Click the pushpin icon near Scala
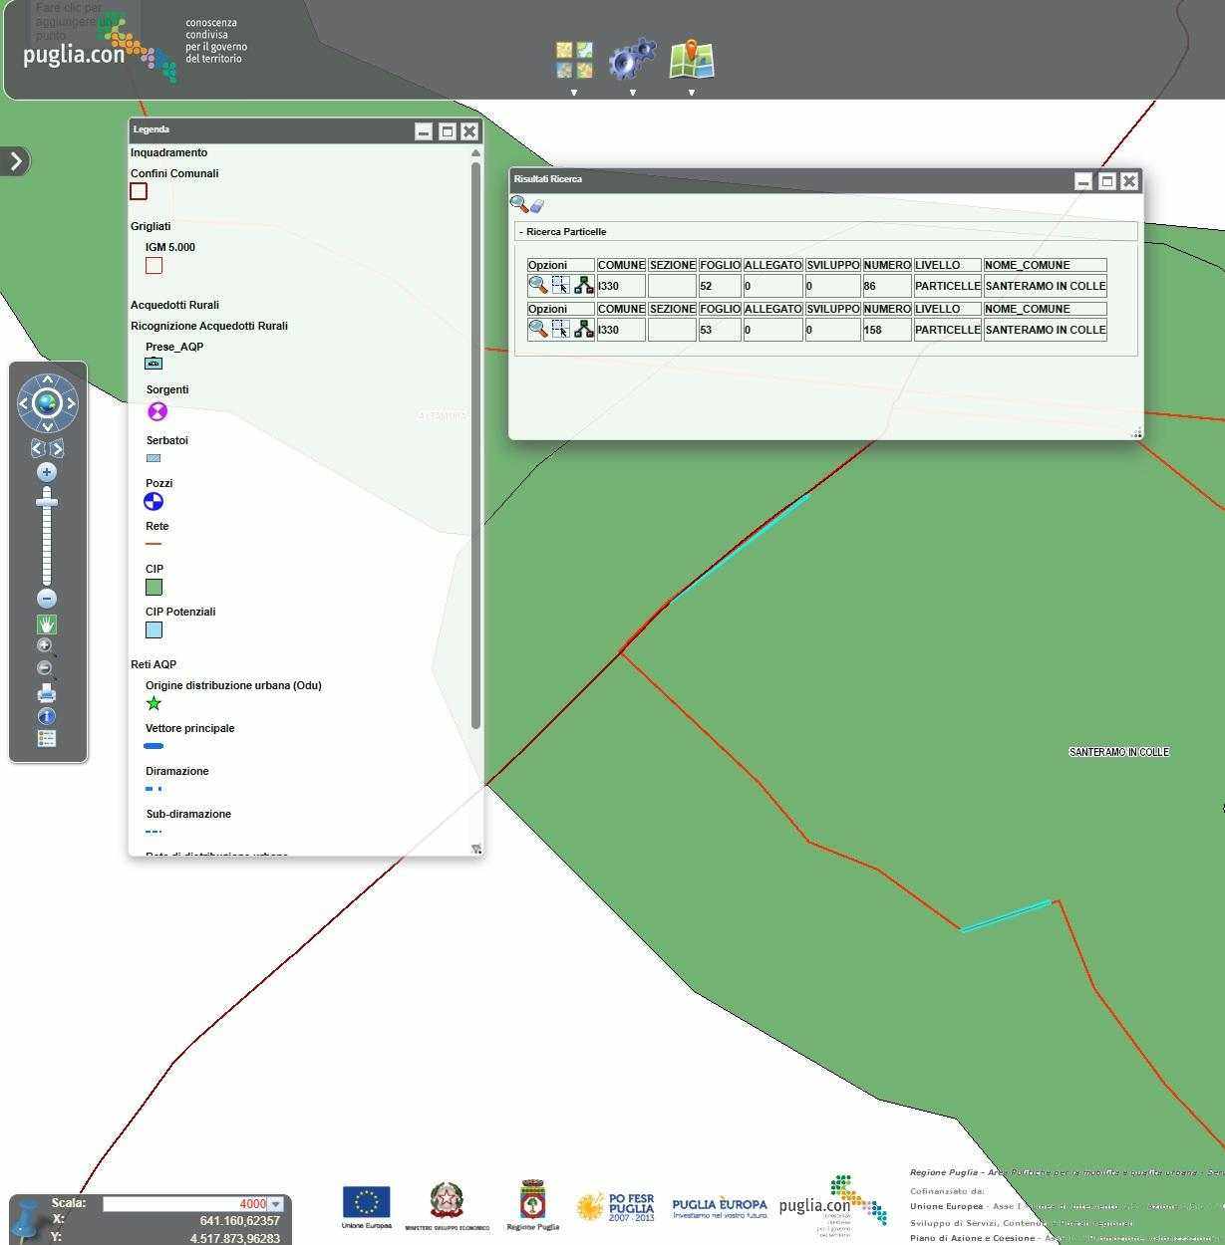 27,1219
